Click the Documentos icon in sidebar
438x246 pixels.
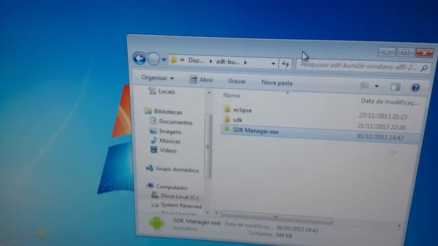pyautogui.click(x=153, y=121)
